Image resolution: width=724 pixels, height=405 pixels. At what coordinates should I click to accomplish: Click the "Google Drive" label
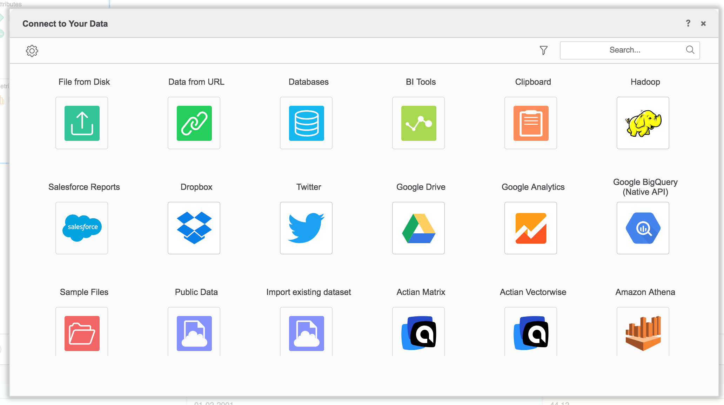[x=421, y=187]
